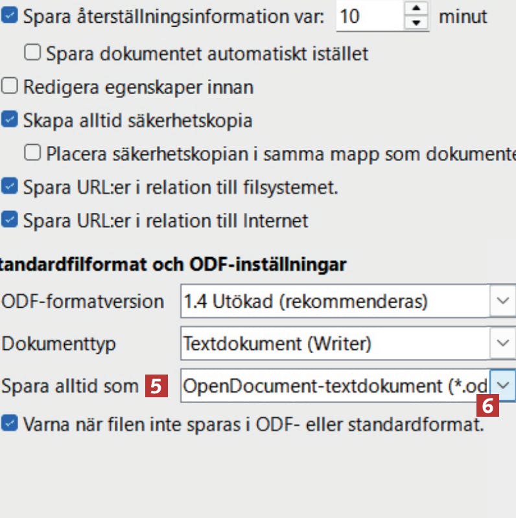Check 'Redigera egenskaper innan' option
Viewport: 516px width, 518px height.
[x=9, y=86]
